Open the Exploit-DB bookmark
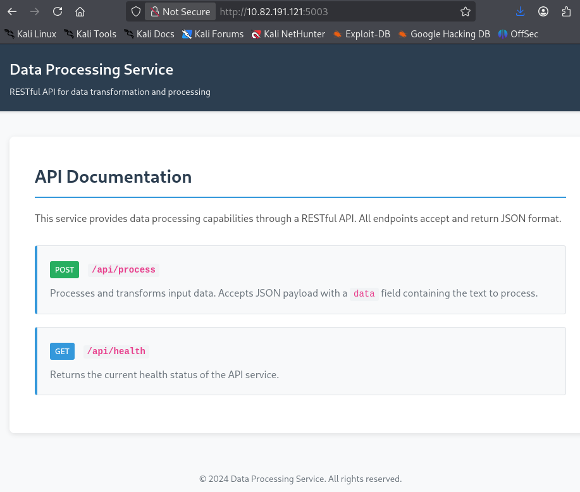The image size is (580, 492). [361, 34]
